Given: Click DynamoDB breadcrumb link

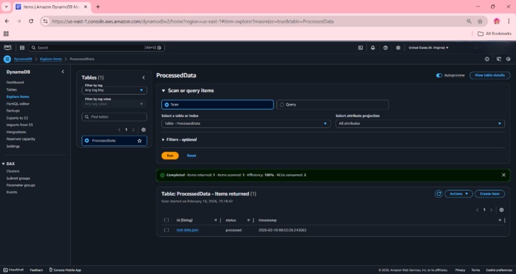Looking at the screenshot, I should 23,59.
